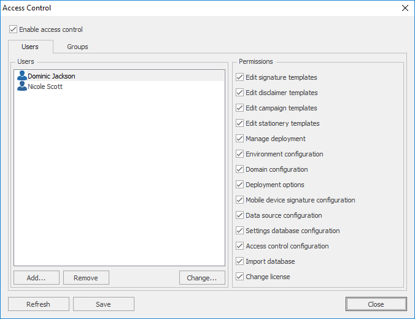Open the Change... dialog
Screen dimensions: 415x319
tap(202, 278)
